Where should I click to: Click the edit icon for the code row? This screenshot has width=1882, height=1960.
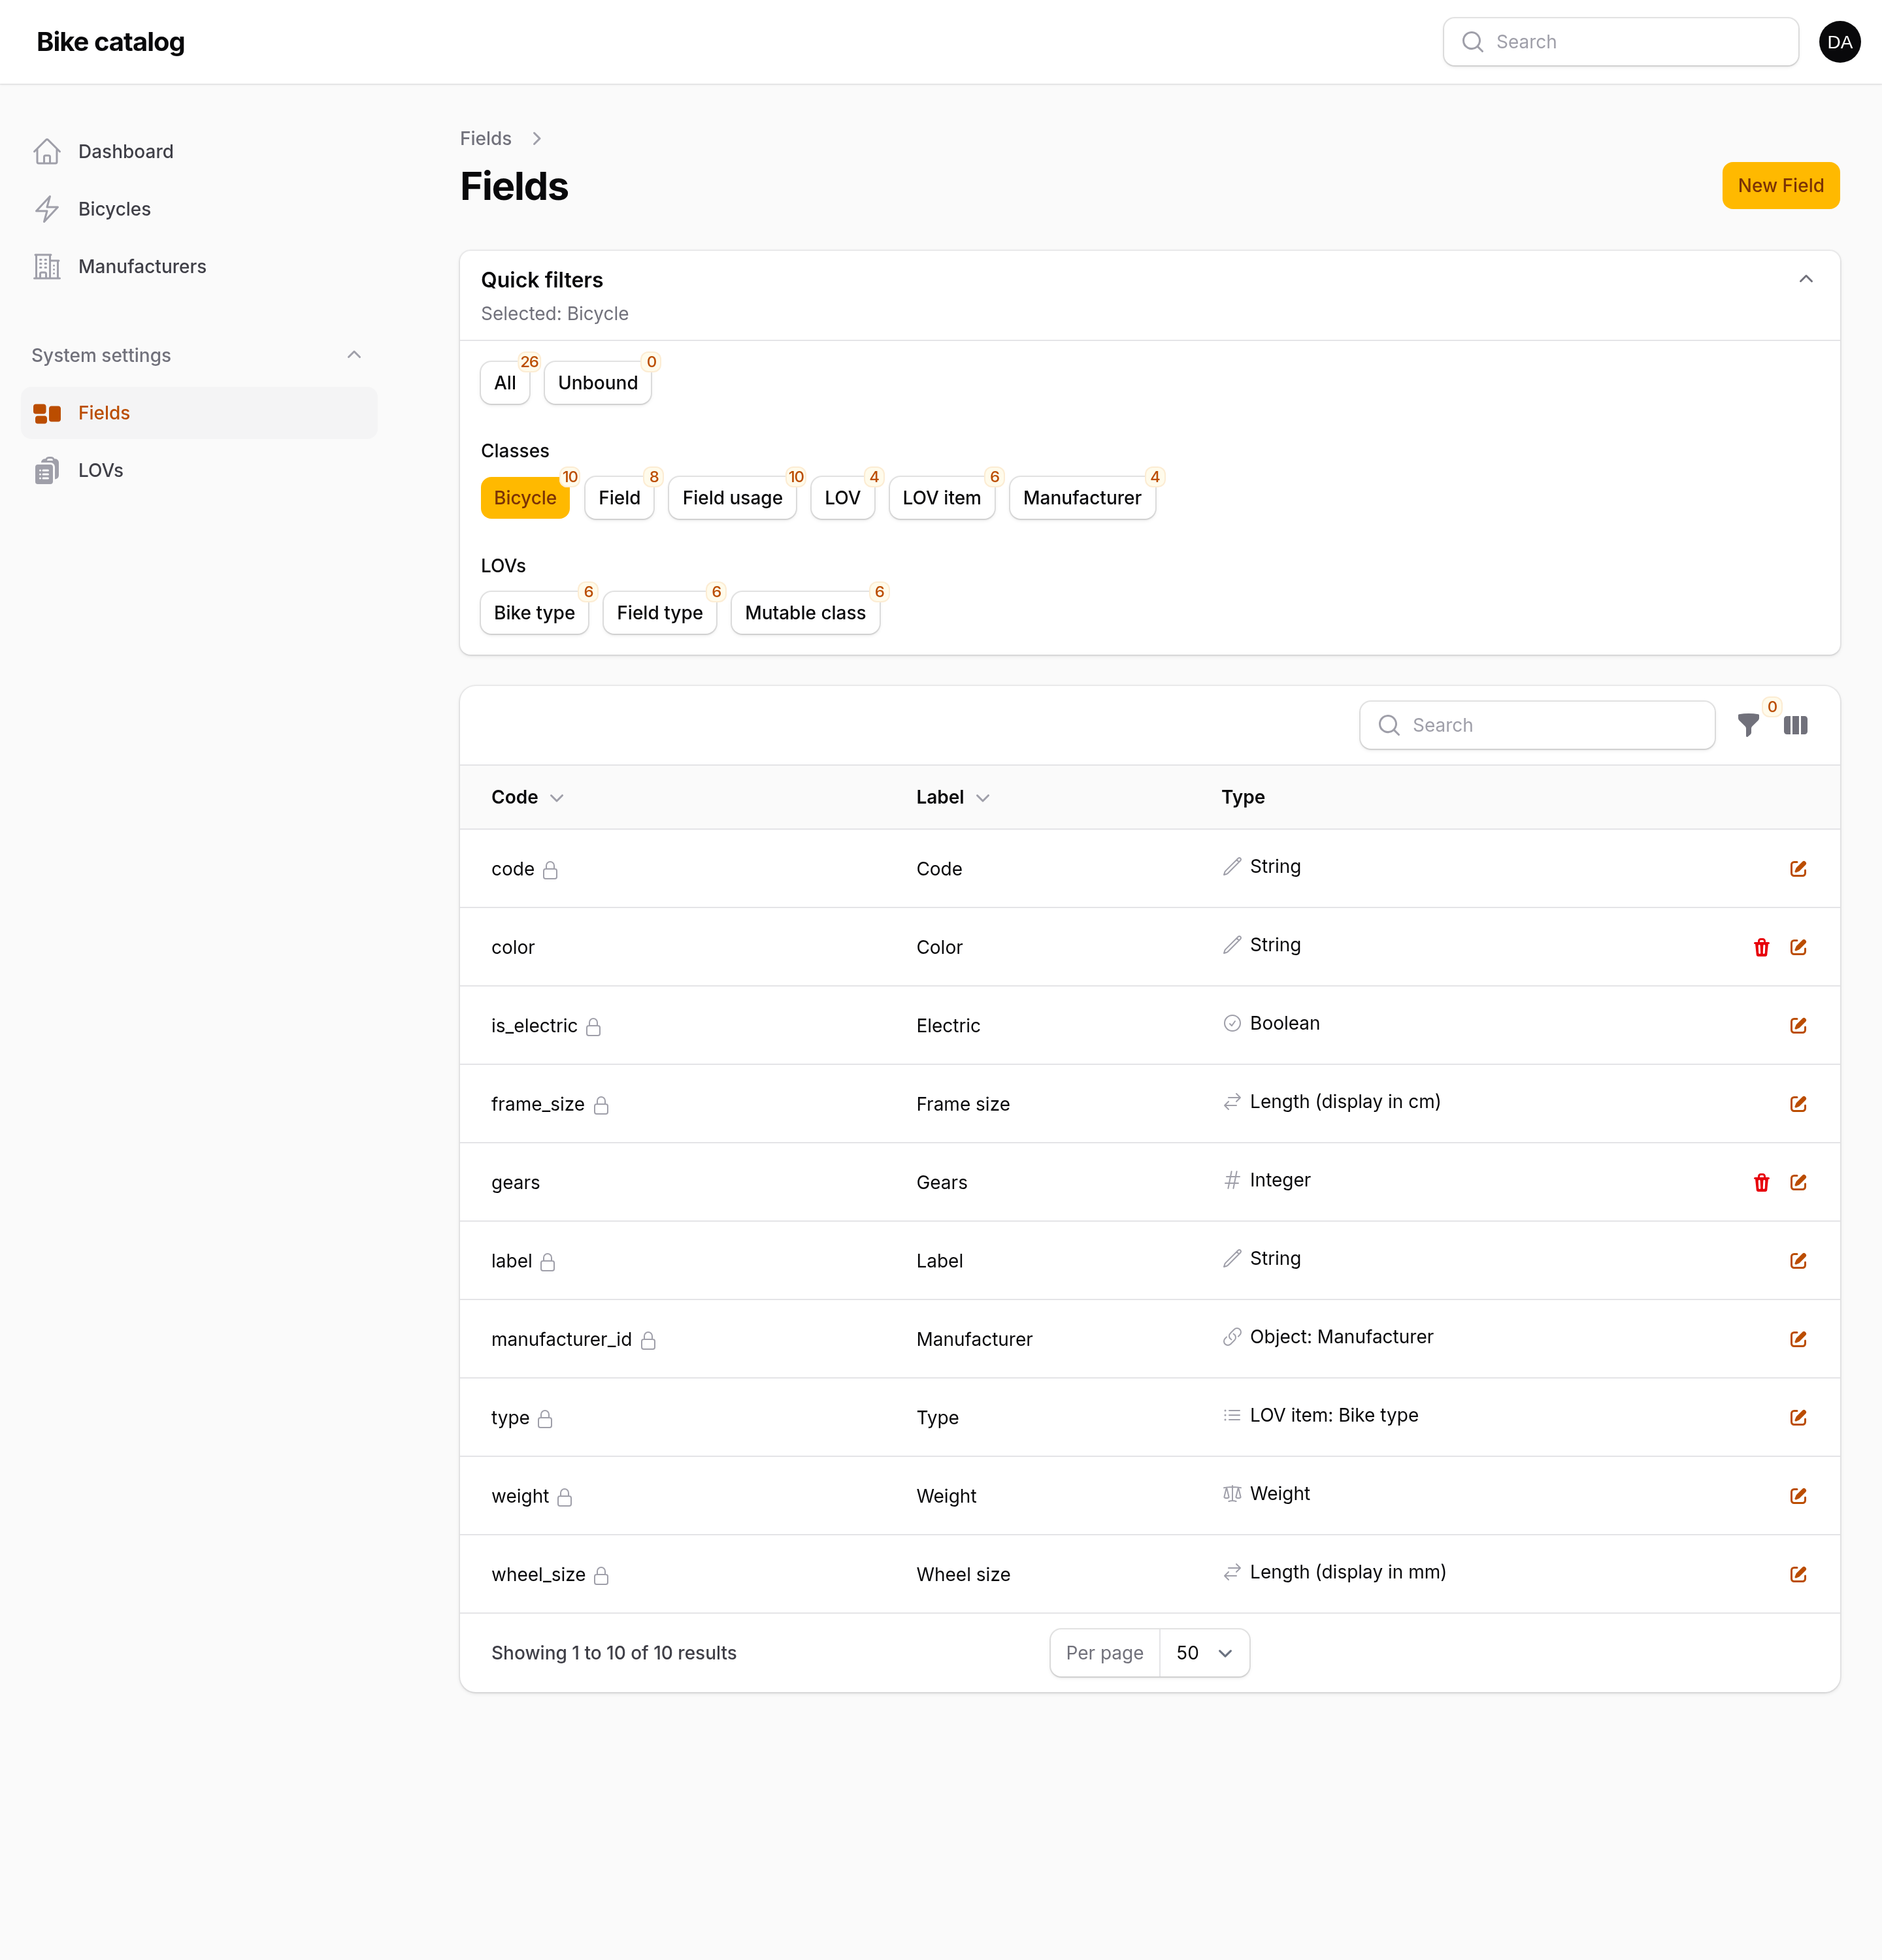(x=1797, y=869)
